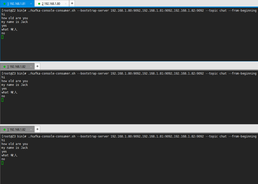Screen dimensions: 258x184
Task: Select the 192.168.1.82 tab in bottom pane
Action: 17,129
